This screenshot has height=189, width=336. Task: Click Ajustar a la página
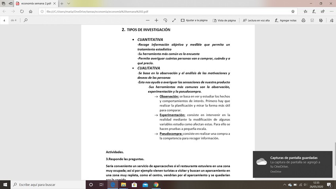coord(194,20)
